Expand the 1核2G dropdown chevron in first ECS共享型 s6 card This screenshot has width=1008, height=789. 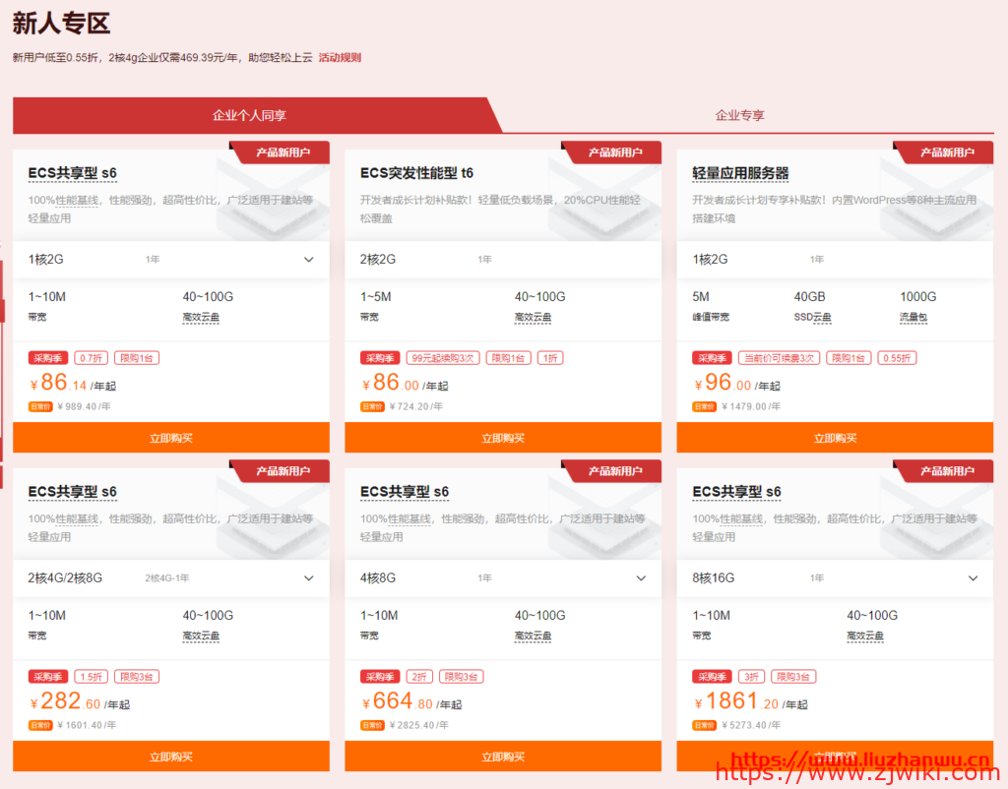tap(308, 260)
